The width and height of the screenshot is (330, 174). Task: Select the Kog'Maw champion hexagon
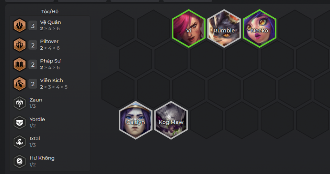(171, 120)
